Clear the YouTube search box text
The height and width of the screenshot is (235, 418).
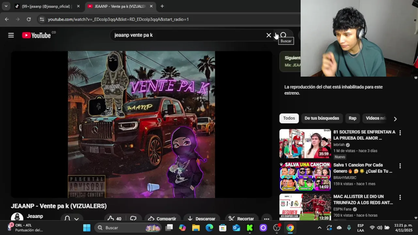[269, 35]
